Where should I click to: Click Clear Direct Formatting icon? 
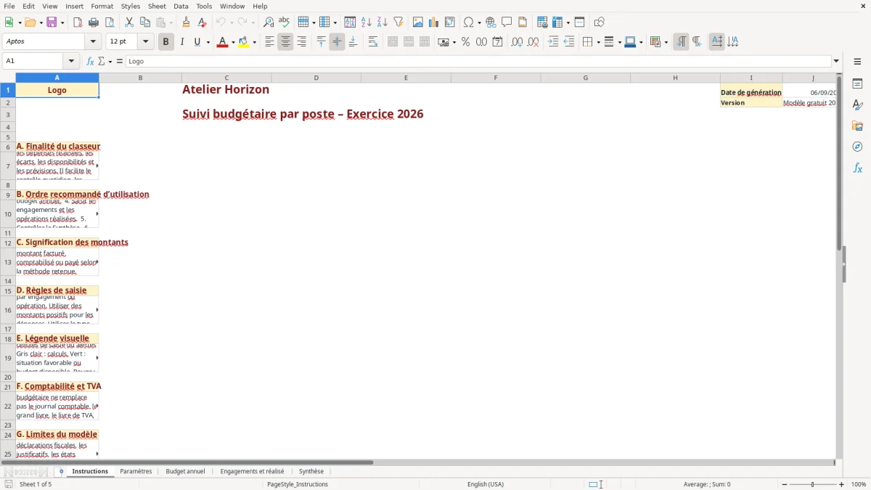(203, 23)
